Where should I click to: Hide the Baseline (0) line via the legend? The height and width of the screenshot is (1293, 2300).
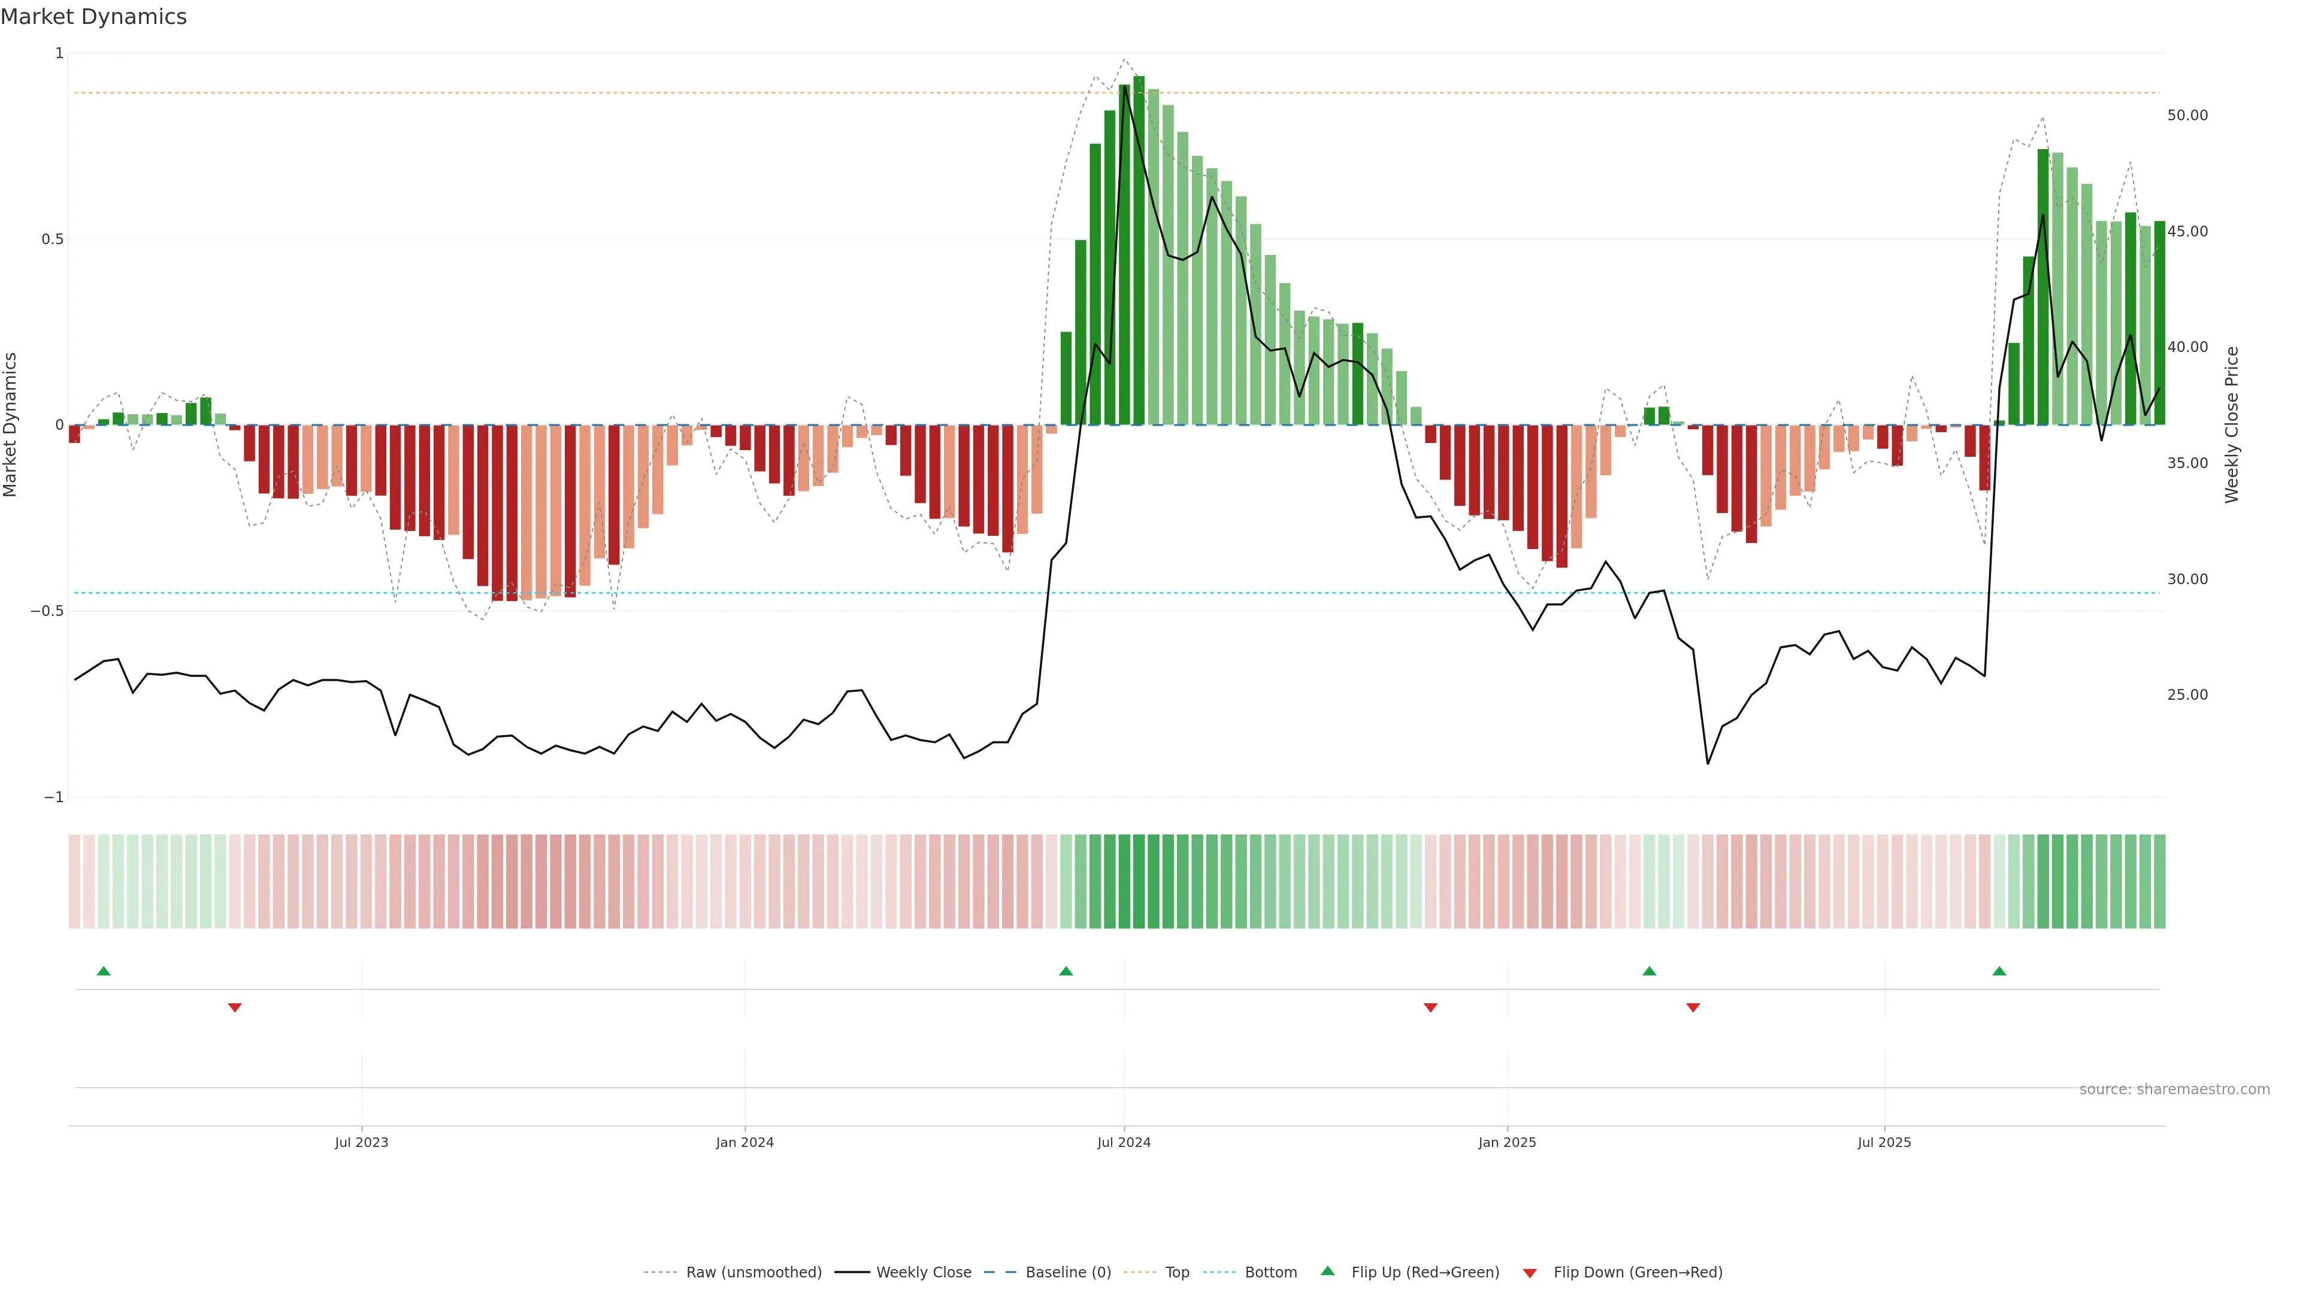1068,1273
